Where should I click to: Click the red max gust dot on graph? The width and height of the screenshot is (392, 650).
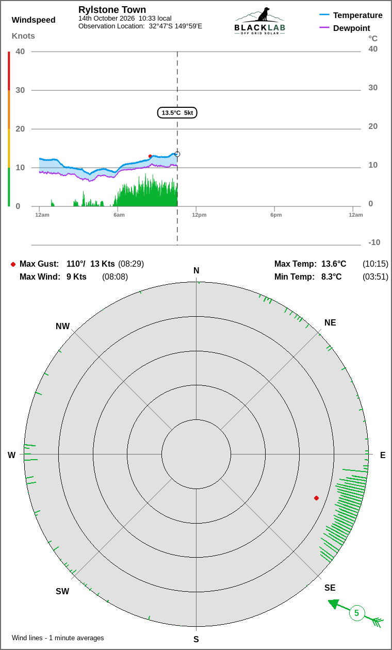click(150, 156)
